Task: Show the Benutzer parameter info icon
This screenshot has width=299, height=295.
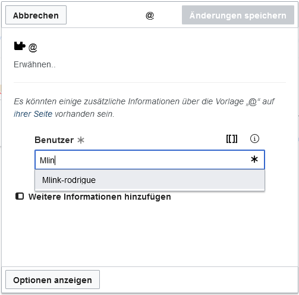Action: (x=254, y=139)
